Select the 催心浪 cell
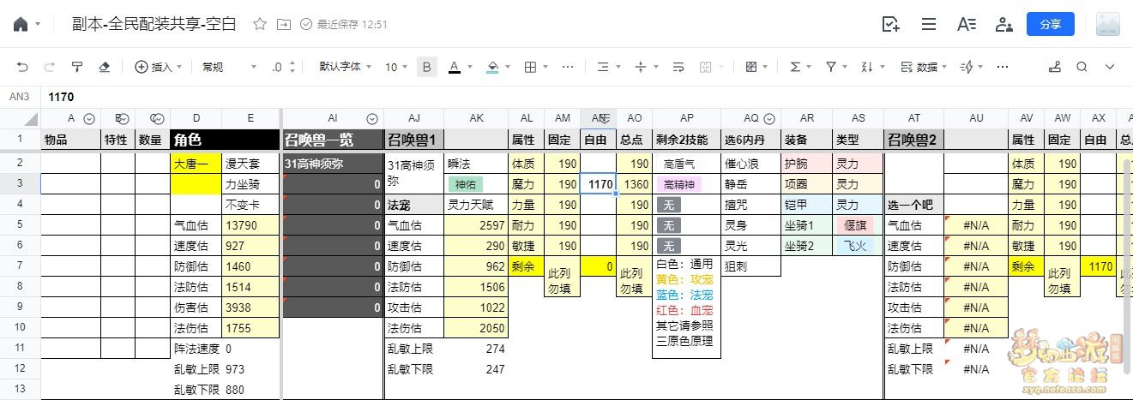The width and height of the screenshot is (1133, 400). pyautogui.click(x=750, y=163)
